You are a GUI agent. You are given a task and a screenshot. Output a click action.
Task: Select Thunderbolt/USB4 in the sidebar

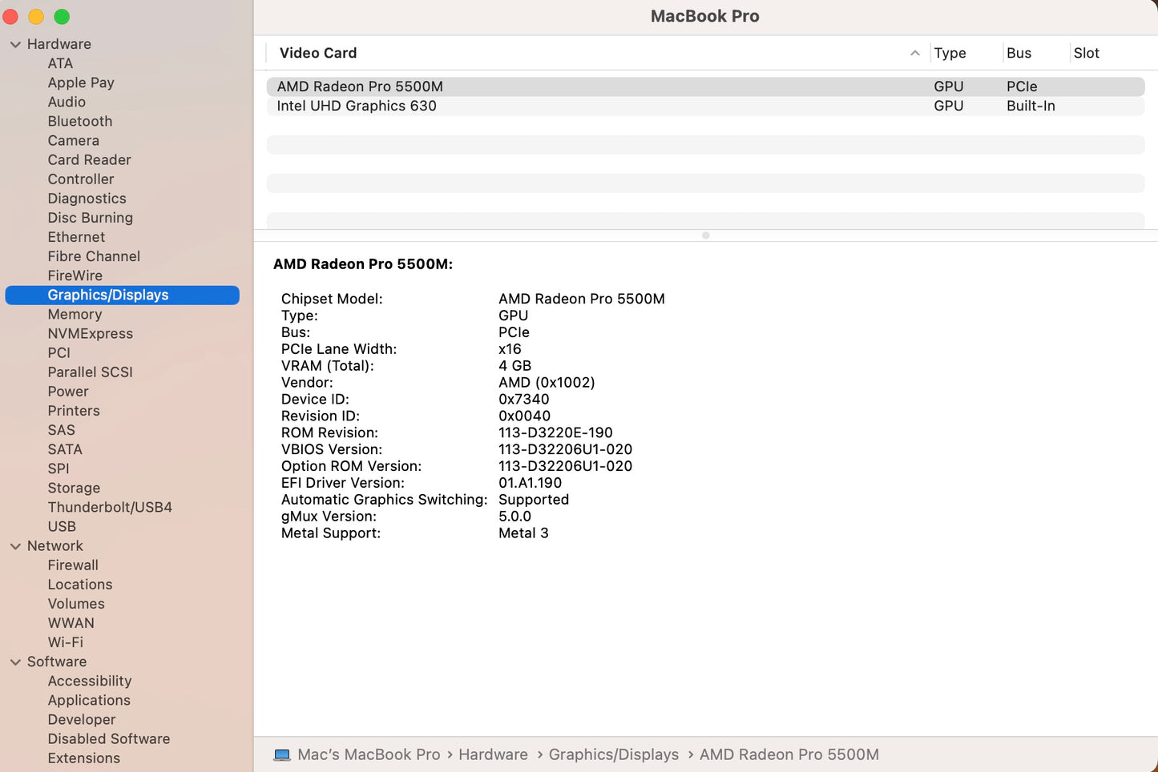tap(110, 507)
